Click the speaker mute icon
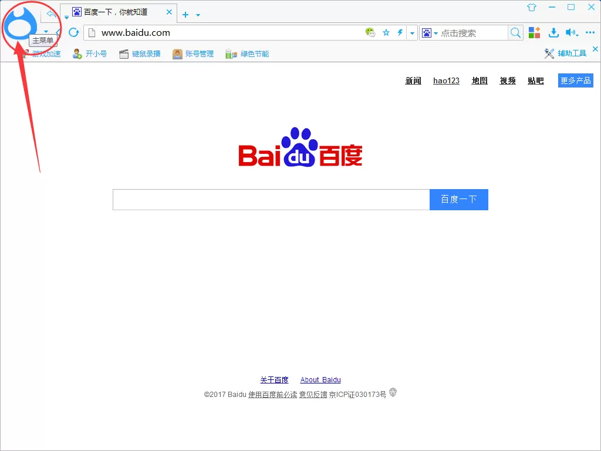Image resolution: width=601 pixels, height=451 pixels. pos(570,33)
